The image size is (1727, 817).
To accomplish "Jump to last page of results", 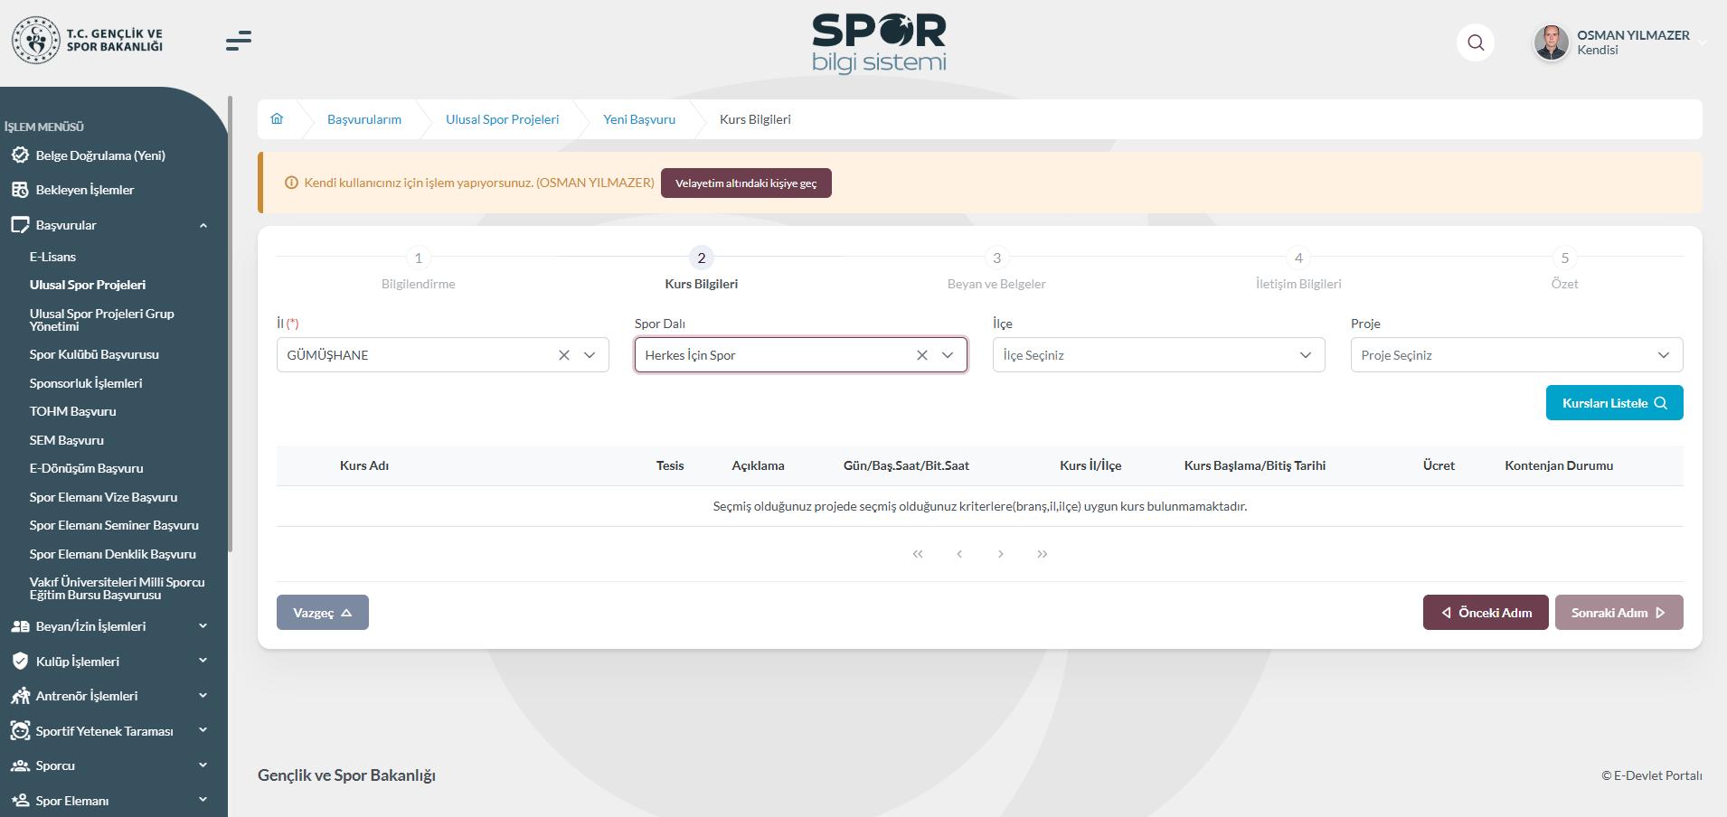I will (1043, 554).
